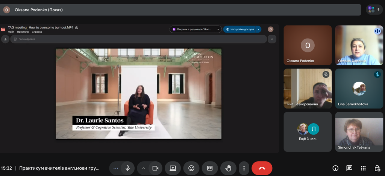Turn on closed captions
Screen dimensions: 385x176
[210, 168]
